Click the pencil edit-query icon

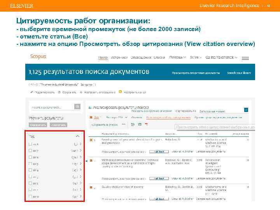[x=32, y=92]
